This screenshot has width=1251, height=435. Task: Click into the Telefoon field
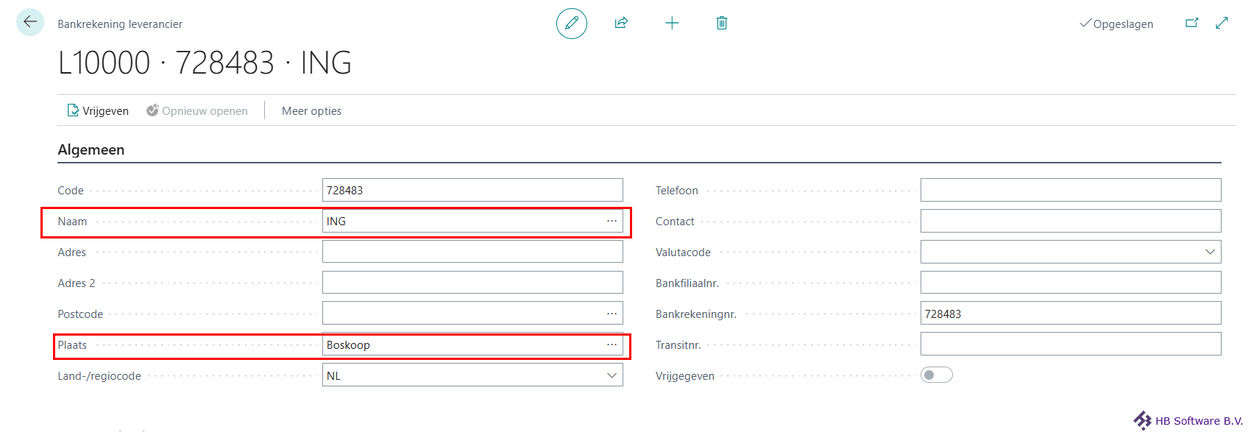(1070, 190)
